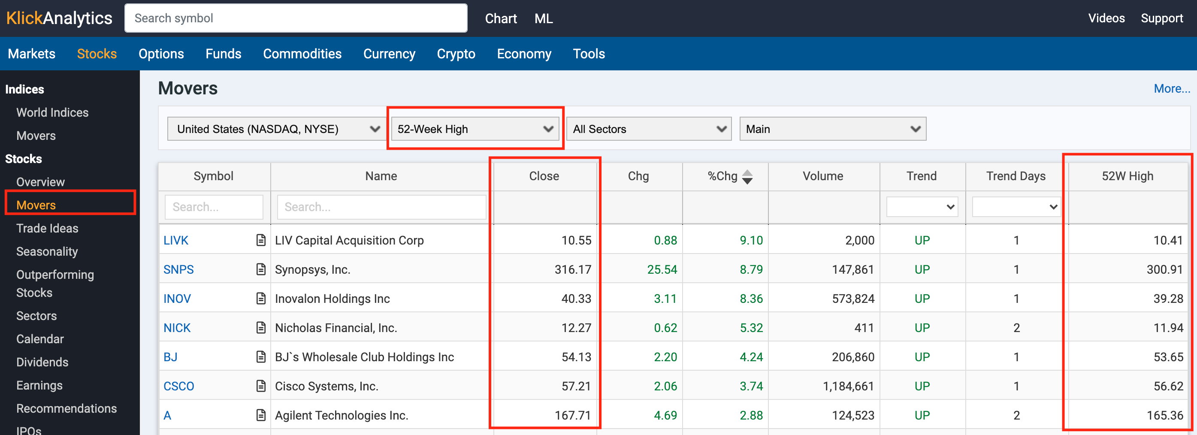
Task: Click 'Cisco Systems, Inc.' name cell
Action: (x=326, y=386)
